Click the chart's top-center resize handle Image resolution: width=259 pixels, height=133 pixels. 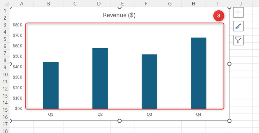pos(119,7)
